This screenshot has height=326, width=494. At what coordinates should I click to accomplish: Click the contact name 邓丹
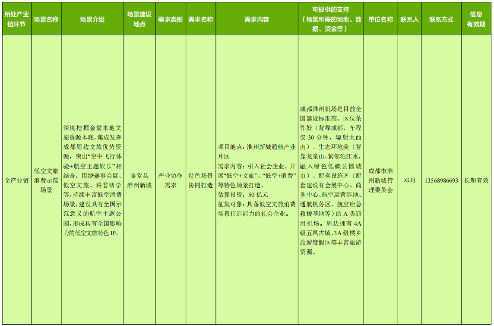click(409, 180)
